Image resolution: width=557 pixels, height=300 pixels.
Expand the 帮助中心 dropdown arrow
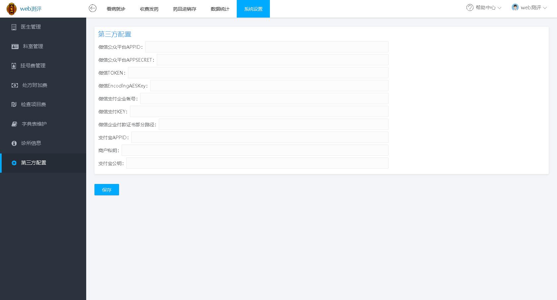click(499, 8)
